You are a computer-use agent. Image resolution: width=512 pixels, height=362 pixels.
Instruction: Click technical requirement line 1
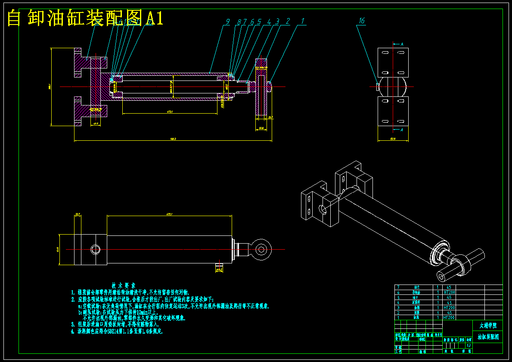[x=130, y=292]
